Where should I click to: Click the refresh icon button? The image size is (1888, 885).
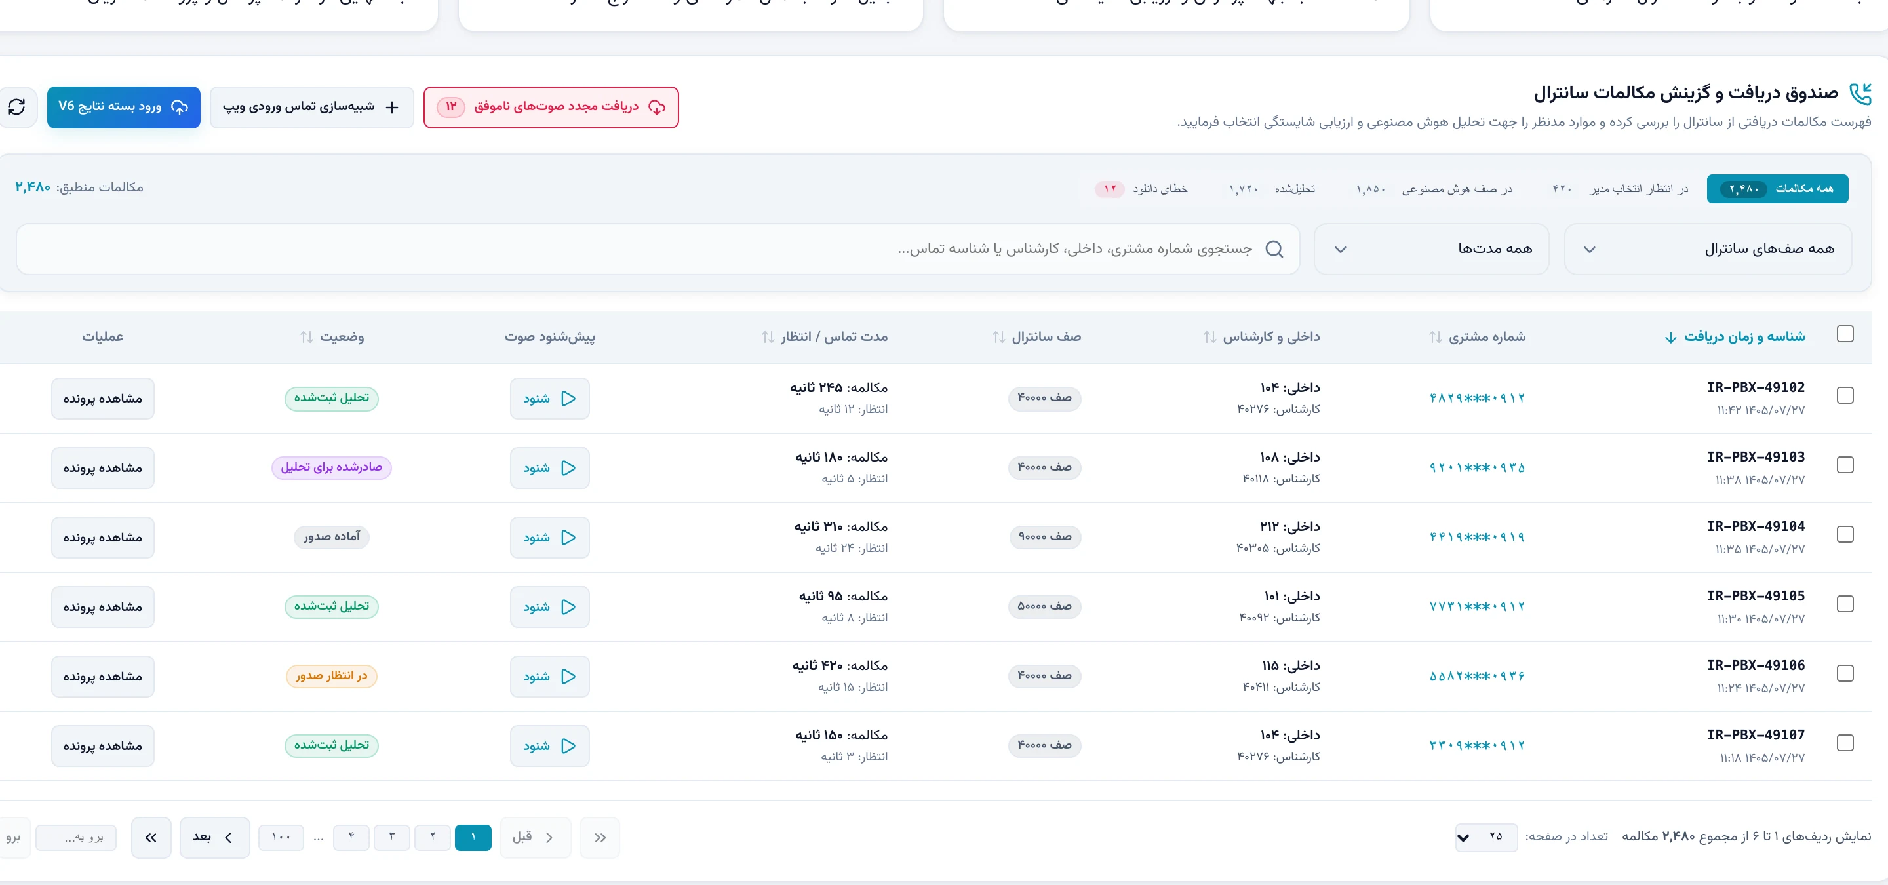click(16, 107)
